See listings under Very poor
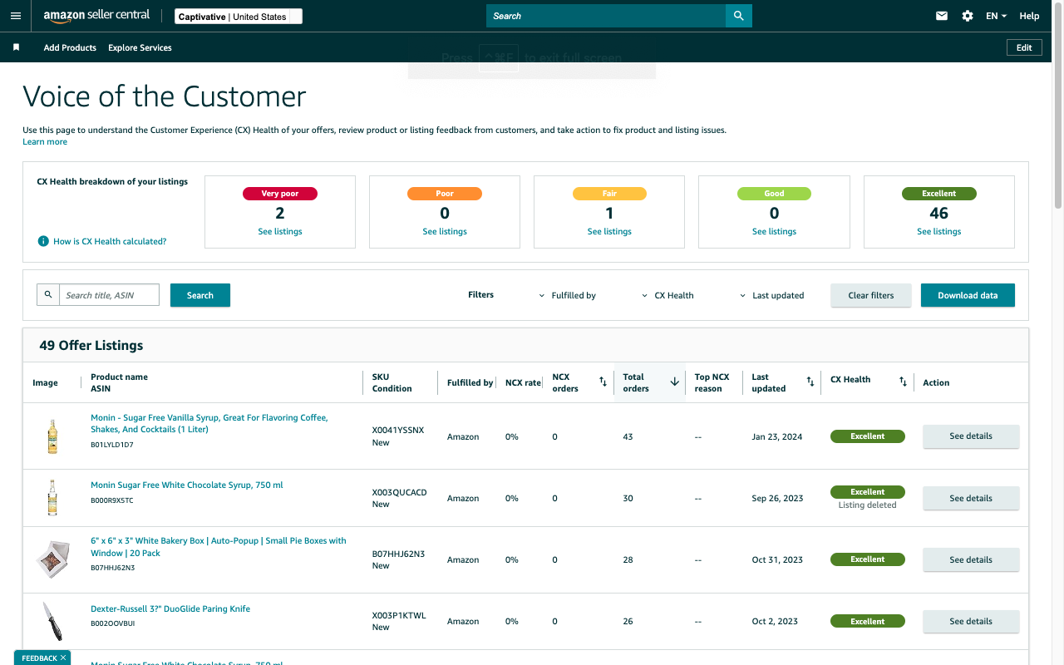This screenshot has height=665, width=1064. [x=280, y=232]
